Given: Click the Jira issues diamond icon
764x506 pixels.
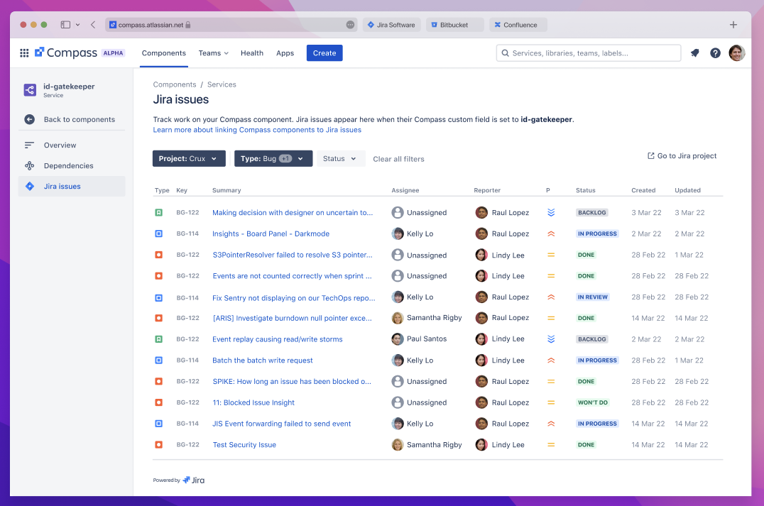Looking at the screenshot, I should 30,186.
